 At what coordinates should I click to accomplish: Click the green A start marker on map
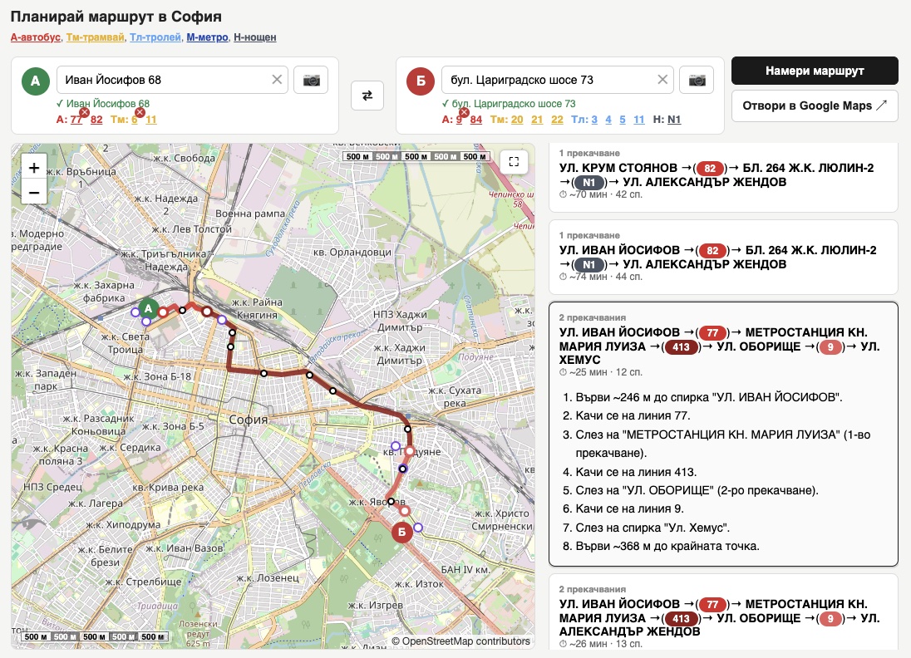pyautogui.click(x=148, y=308)
